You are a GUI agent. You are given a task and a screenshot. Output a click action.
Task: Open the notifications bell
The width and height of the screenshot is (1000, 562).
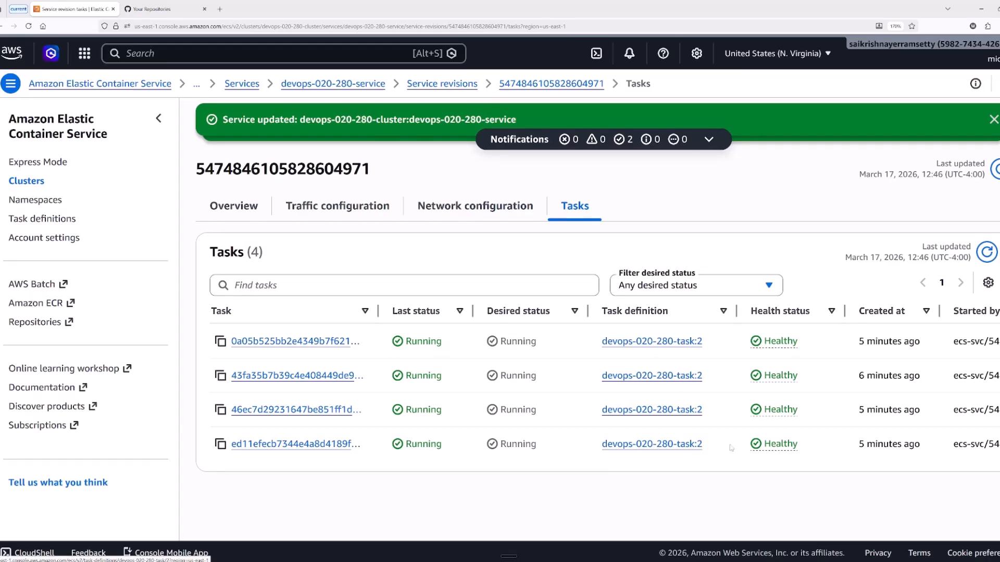click(629, 53)
